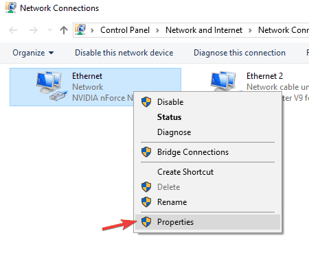Expand chevron after Control Panel breadcrumb

[157, 30]
